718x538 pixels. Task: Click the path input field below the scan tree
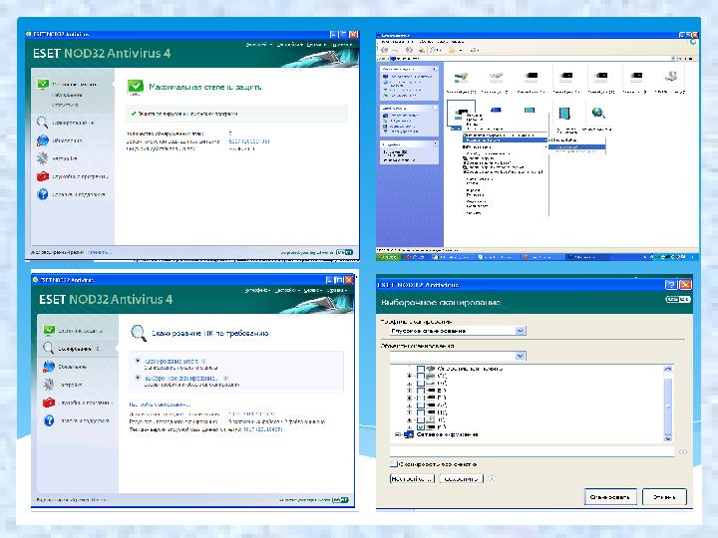(532, 450)
